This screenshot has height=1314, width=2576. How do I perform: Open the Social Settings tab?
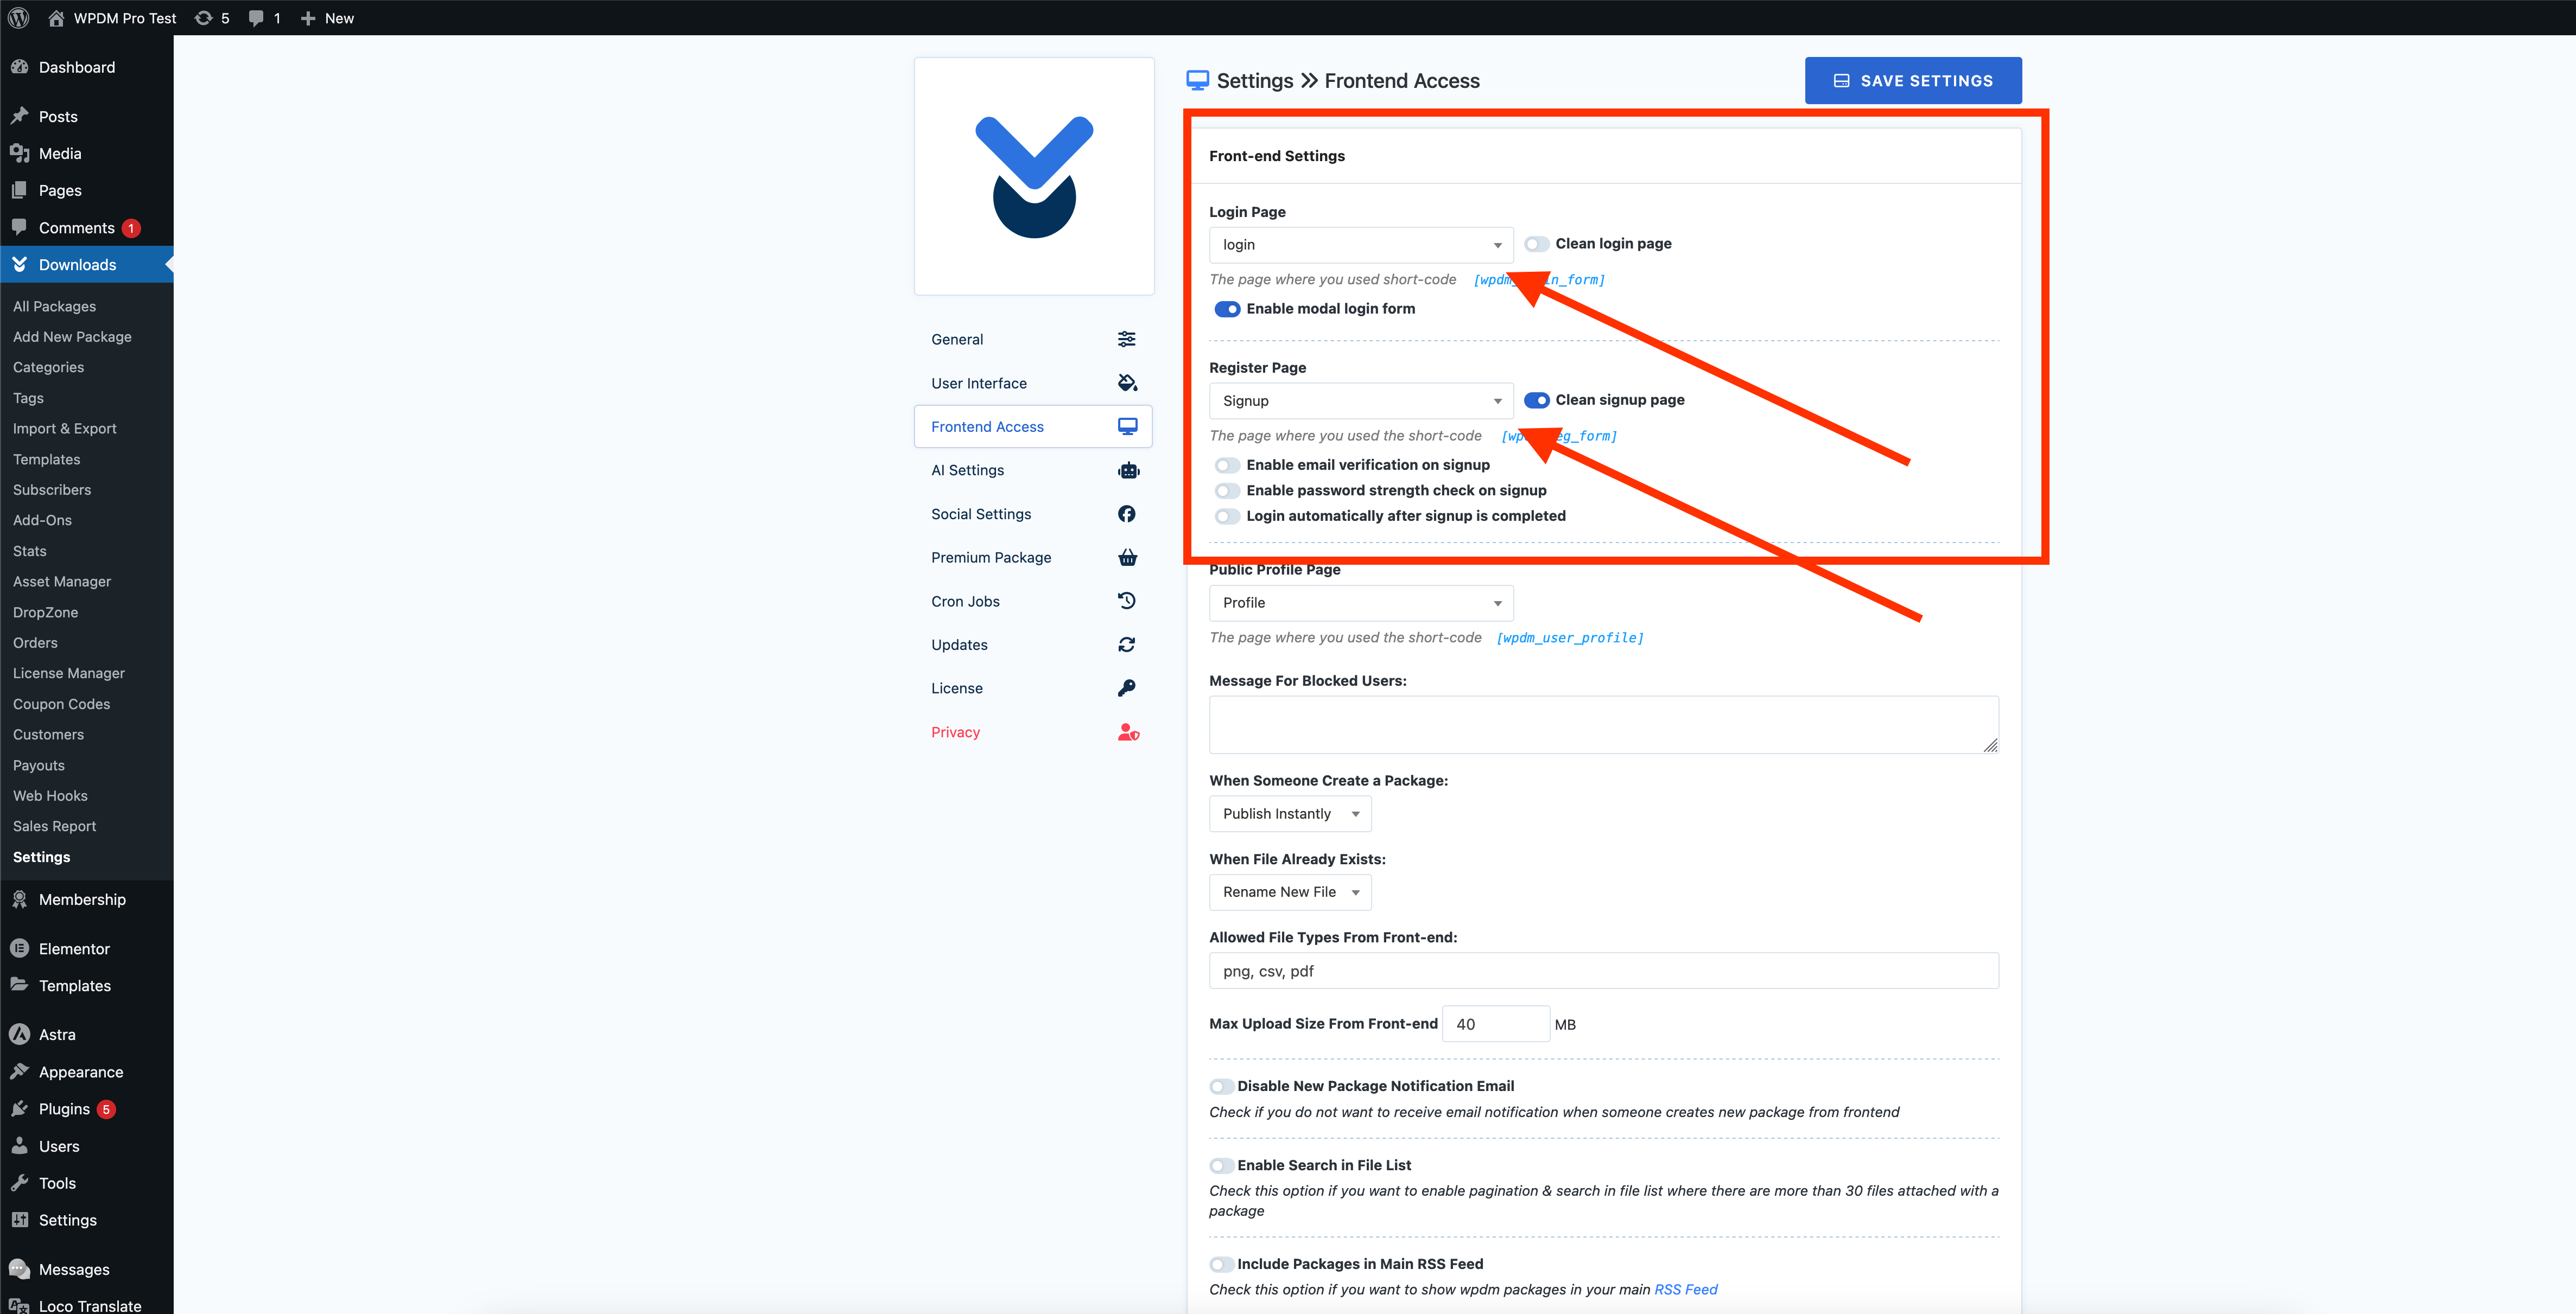[1033, 514]
